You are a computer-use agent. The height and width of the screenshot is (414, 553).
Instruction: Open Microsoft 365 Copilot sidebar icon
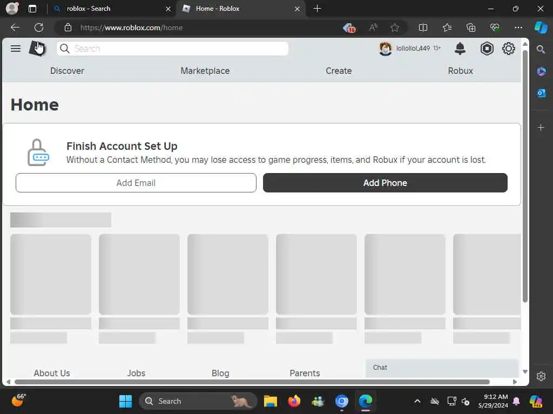click(x=541, y=72)
